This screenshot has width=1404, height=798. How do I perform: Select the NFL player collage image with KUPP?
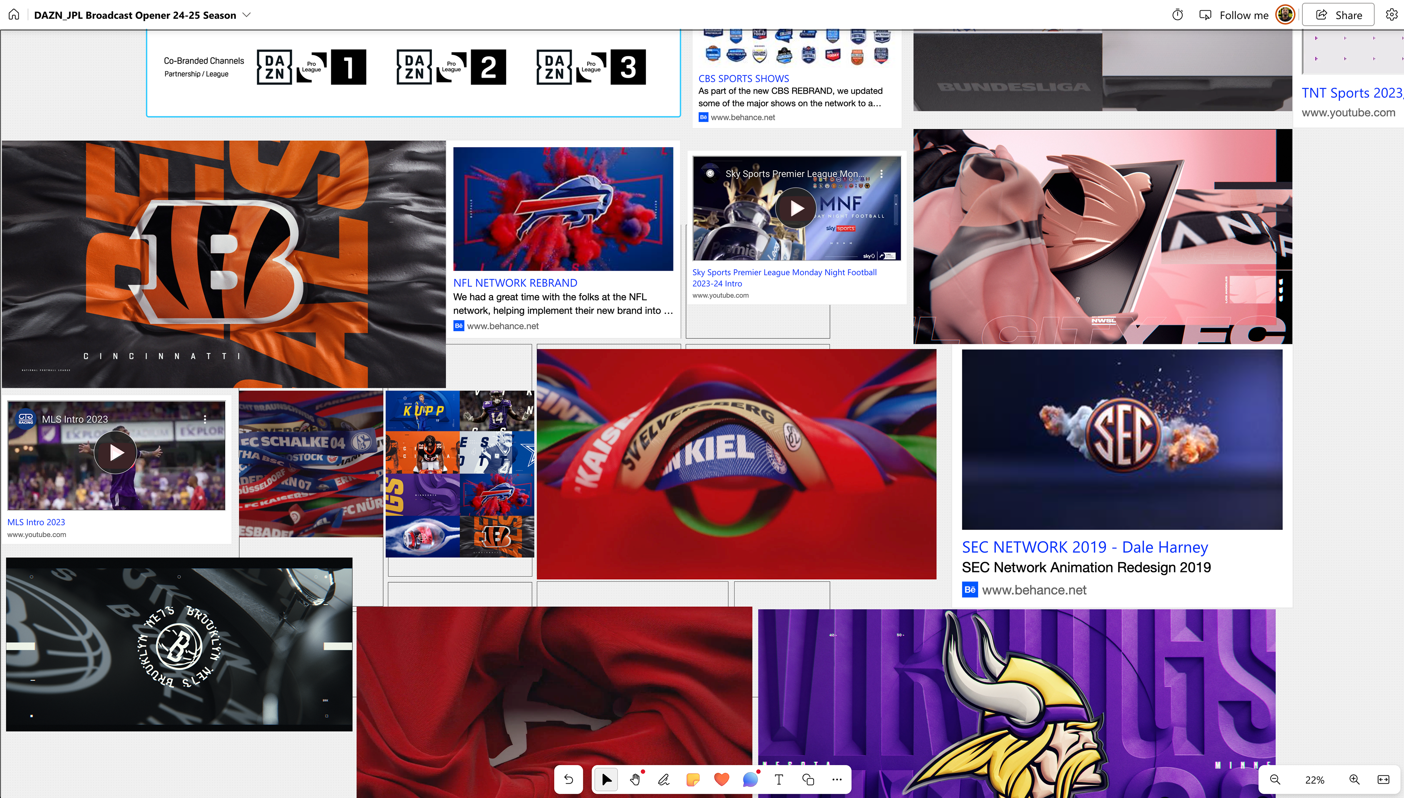[460, 474]
